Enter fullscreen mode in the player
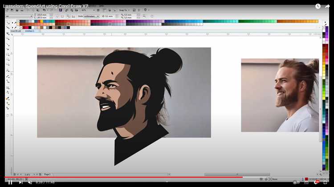334x187 pixels. [325, 182]
